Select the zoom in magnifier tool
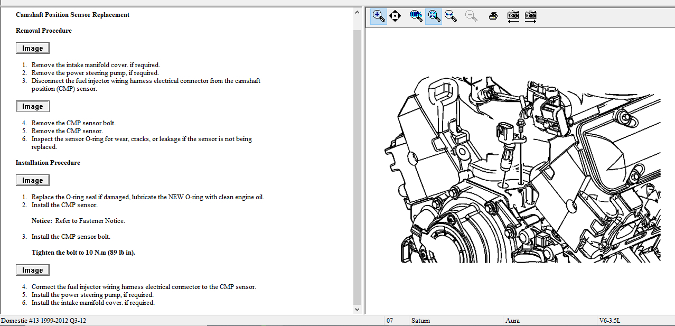675x326 pixels. (379, 16)
